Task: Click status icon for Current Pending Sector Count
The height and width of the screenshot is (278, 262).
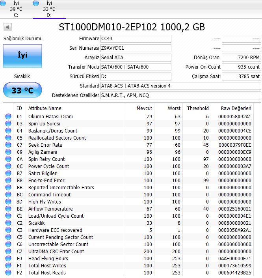Action: pos(8,237)
